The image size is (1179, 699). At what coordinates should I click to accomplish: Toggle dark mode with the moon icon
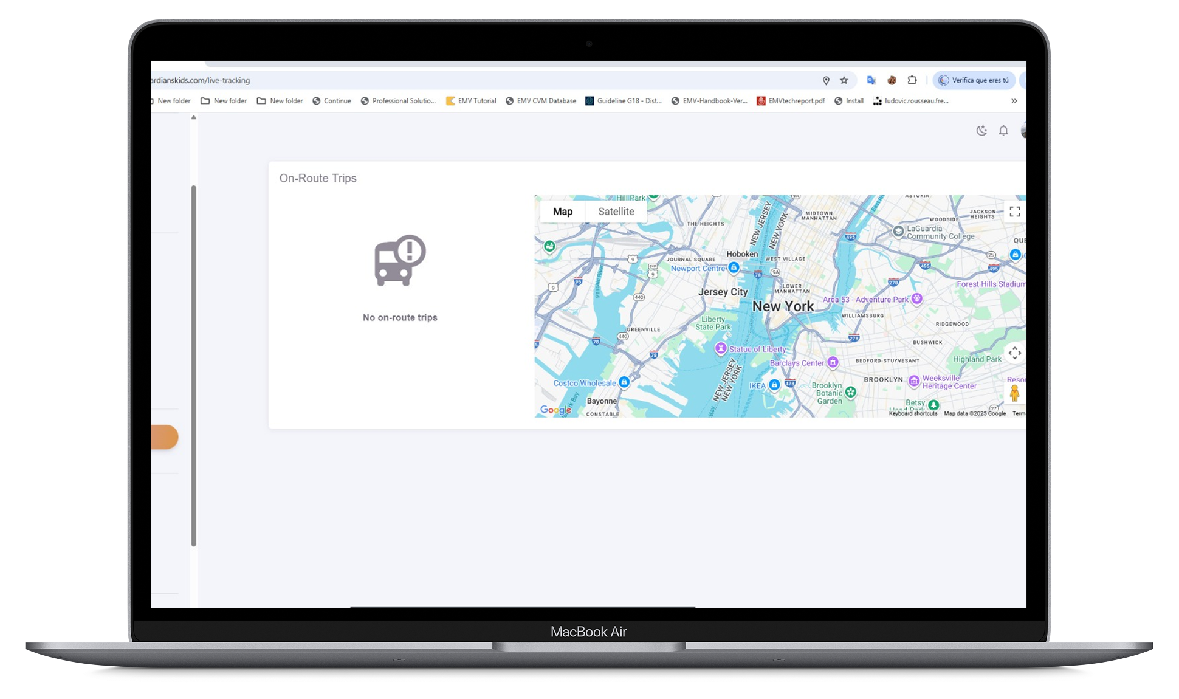click(981, 130)
